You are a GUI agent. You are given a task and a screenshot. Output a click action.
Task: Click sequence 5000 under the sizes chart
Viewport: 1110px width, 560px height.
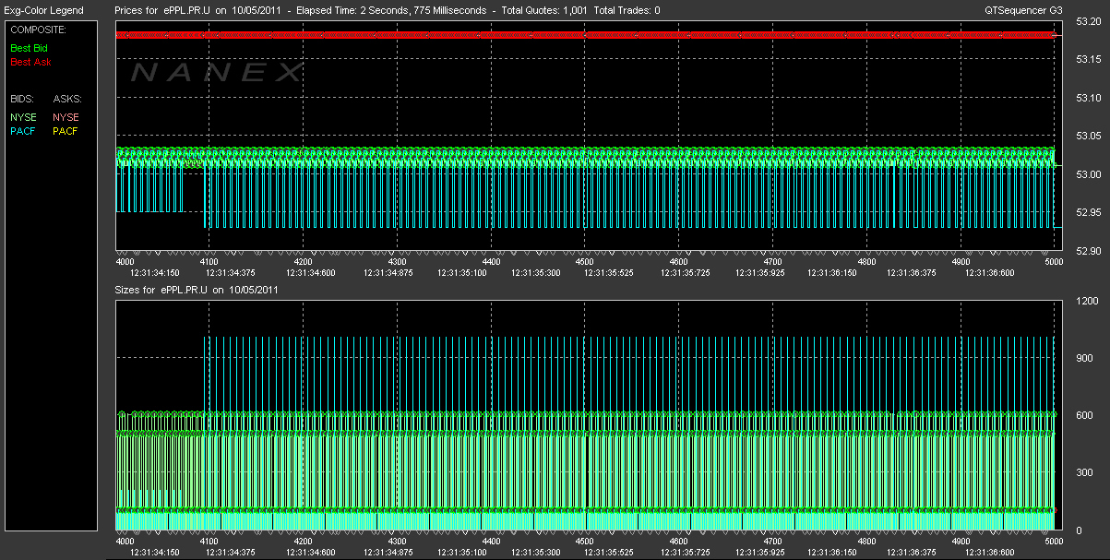[1054, 541]
